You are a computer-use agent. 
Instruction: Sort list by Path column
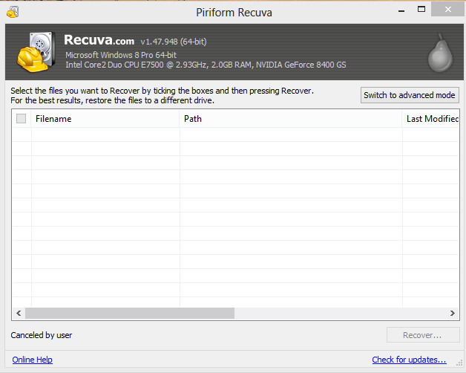click(291, 119)
